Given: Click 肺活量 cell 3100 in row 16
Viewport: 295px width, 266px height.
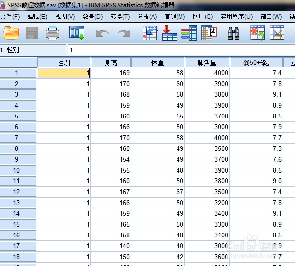Looking at the screenshot, I should click(x=207, y=236).
